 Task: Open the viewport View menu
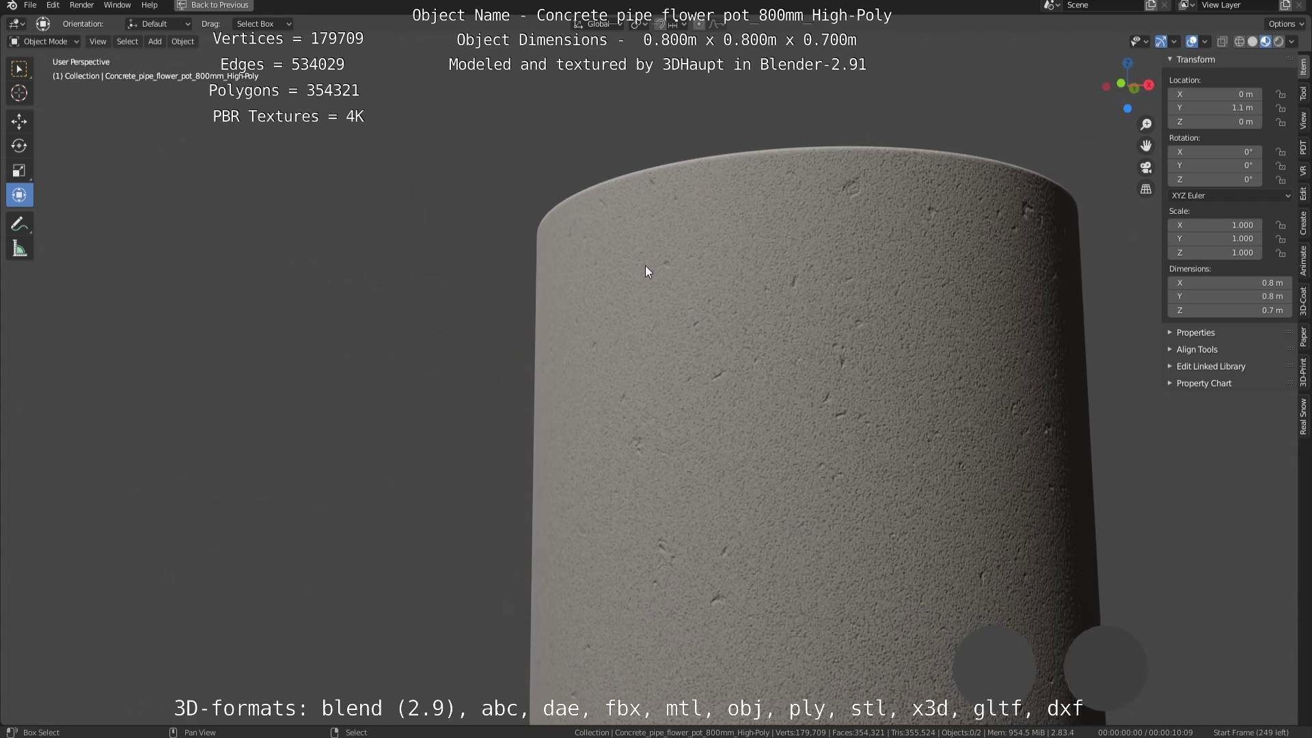[98, 42]
